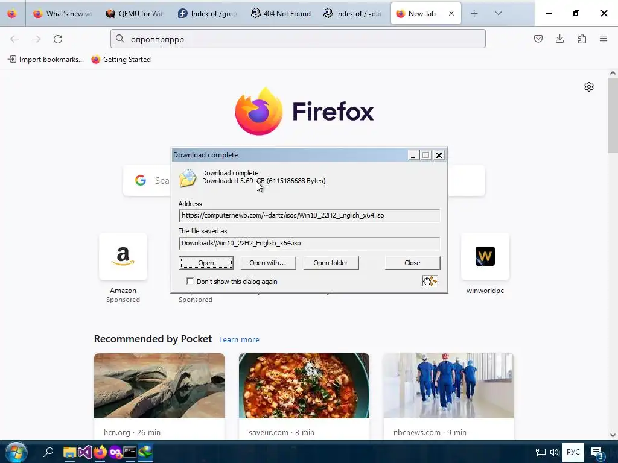Click the Download complete dialog title bar
Viewport: 618px width, 463px height.
[x=290, y=155]
